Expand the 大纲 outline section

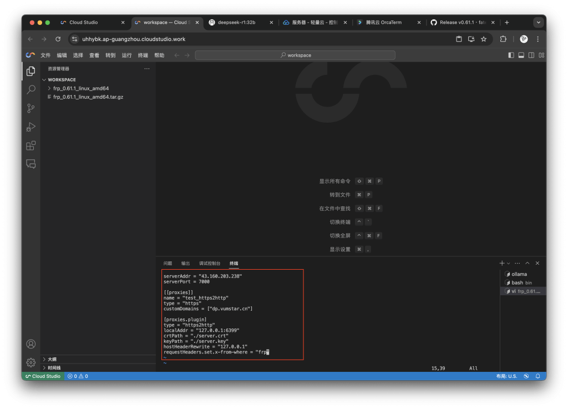tap(98, 359)
